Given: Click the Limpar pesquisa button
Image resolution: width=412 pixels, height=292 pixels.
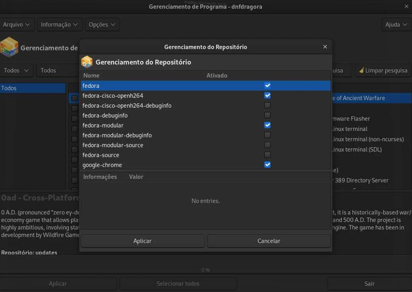Looking at the screenshot, I should click(x=383, y=70).
